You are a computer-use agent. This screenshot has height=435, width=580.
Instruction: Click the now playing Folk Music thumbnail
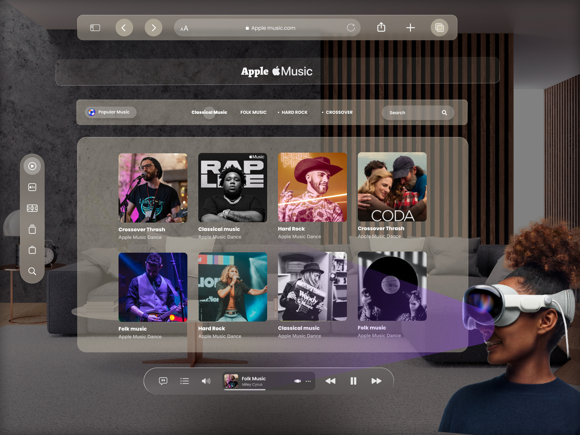[231, 381]
